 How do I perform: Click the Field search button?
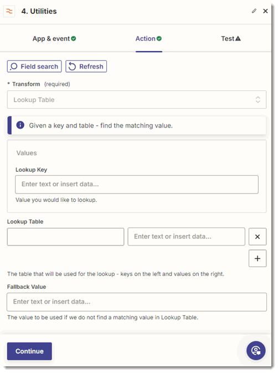34,67
